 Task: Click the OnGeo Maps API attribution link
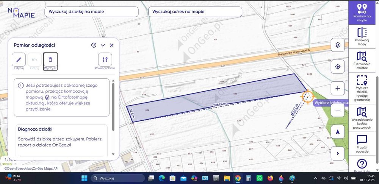point(45,169)
